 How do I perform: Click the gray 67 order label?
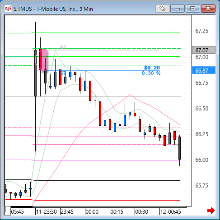[63, 47]
